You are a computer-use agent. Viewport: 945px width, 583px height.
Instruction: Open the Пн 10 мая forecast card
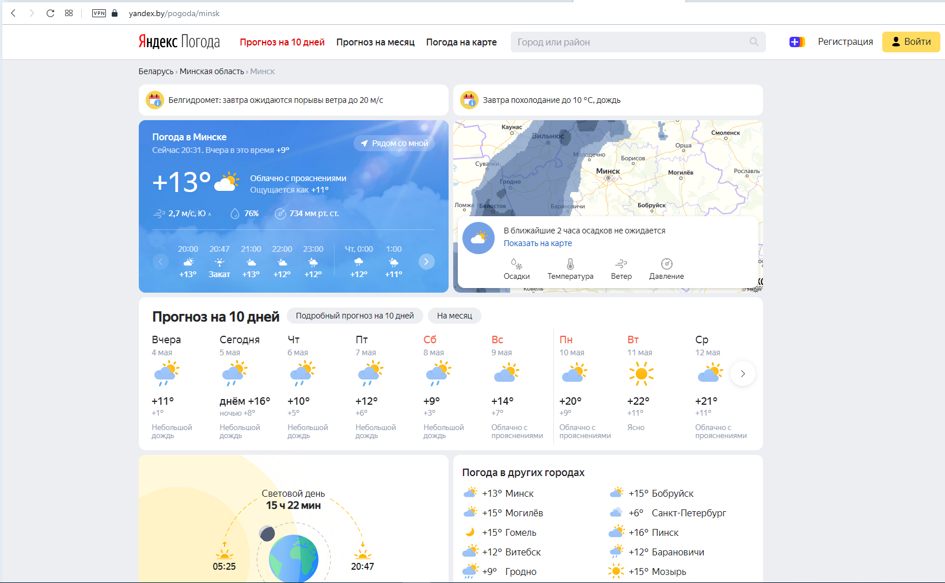click(x=586, y=387)
